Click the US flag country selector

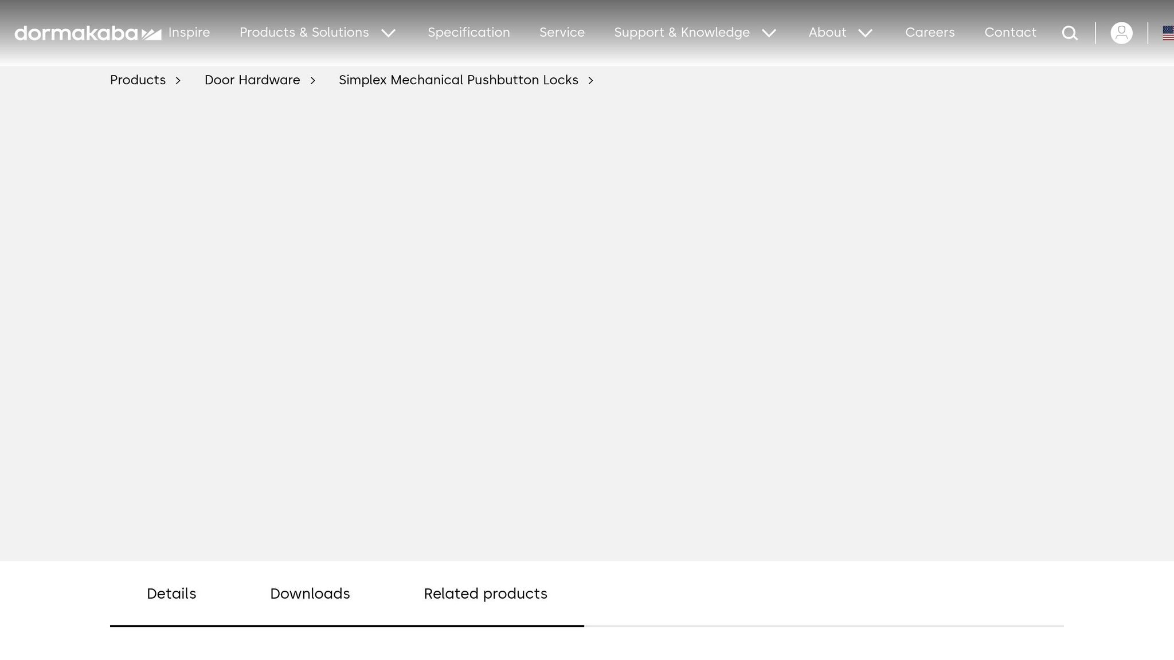coord(1168,33)
